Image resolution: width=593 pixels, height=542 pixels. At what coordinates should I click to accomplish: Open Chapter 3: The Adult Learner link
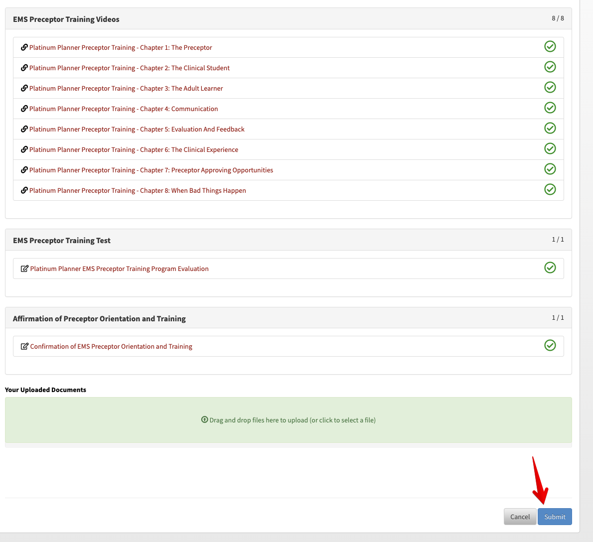(x=126, y=89)
